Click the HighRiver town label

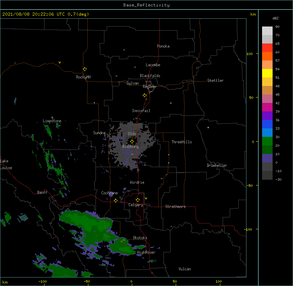click(x=146, y=252)
